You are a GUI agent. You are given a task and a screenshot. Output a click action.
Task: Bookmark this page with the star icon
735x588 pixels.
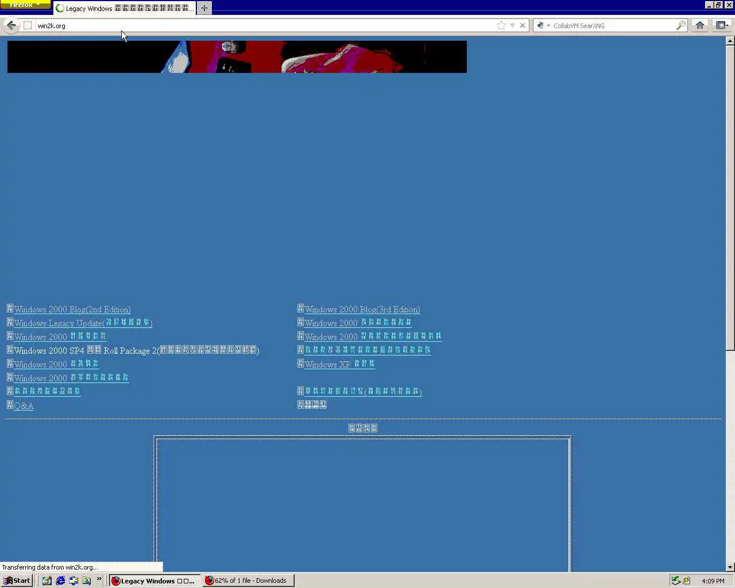(501, 25)
